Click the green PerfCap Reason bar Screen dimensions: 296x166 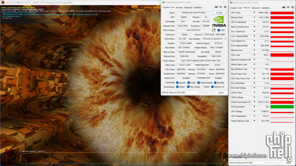click(282, 107)
